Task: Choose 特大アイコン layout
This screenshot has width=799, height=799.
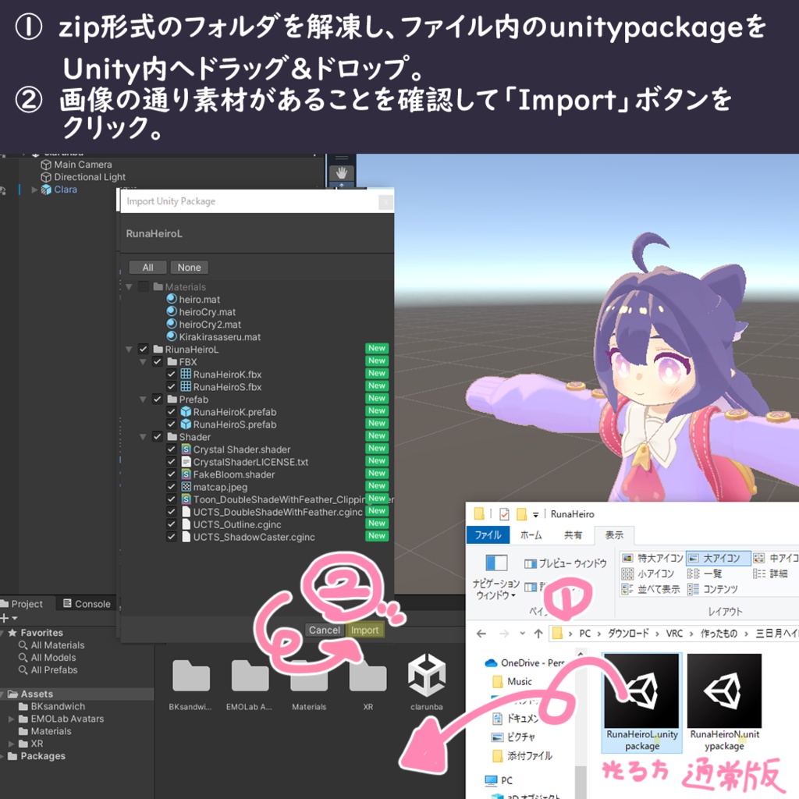Action: (652, 559)
